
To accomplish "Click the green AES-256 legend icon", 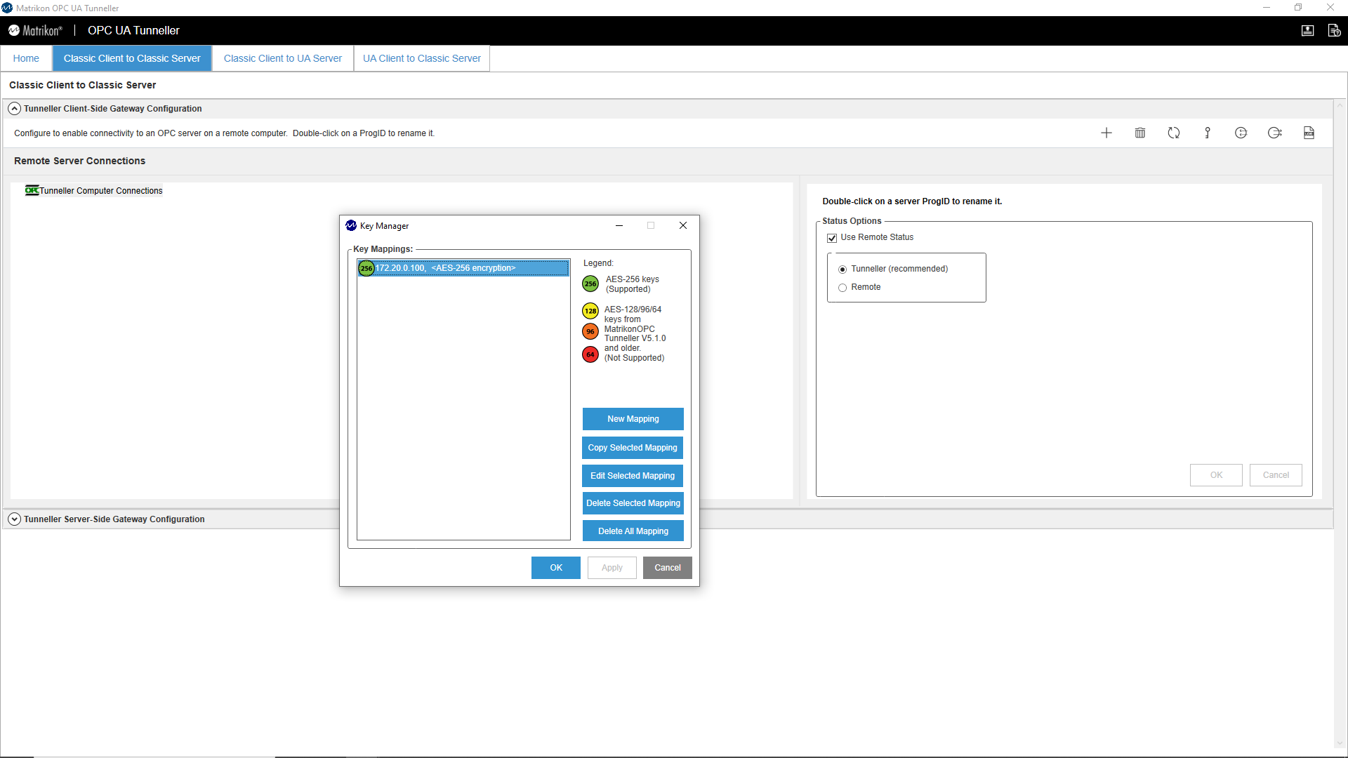I will (x=590, y=284).
